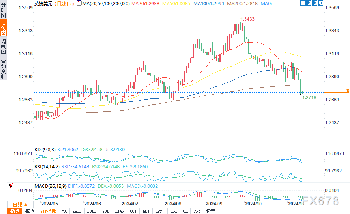Viewport: 350px width, 214px height.
Task: Click the 1.3433 high price label
Action: pyautogui.click(x=247, y=19)
